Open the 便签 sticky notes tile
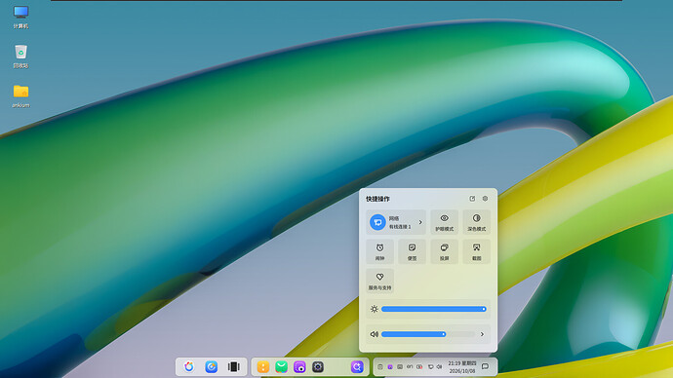 (412, 251)
